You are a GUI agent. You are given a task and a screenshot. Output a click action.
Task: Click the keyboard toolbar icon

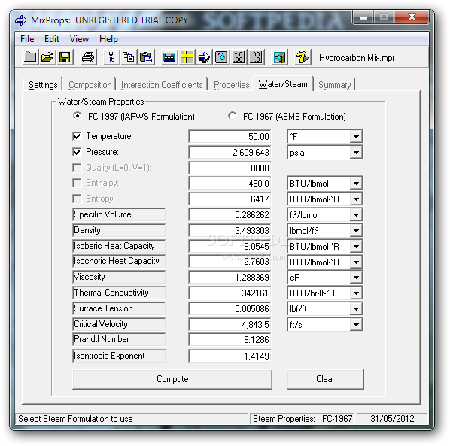[169, 57]
